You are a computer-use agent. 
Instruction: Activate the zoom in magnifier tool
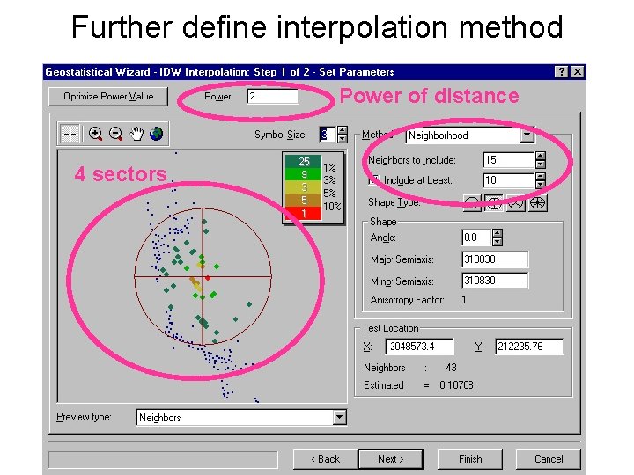coord(95,134)
